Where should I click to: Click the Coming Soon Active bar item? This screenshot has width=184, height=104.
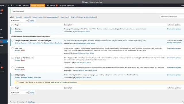[x=38, y=5]
